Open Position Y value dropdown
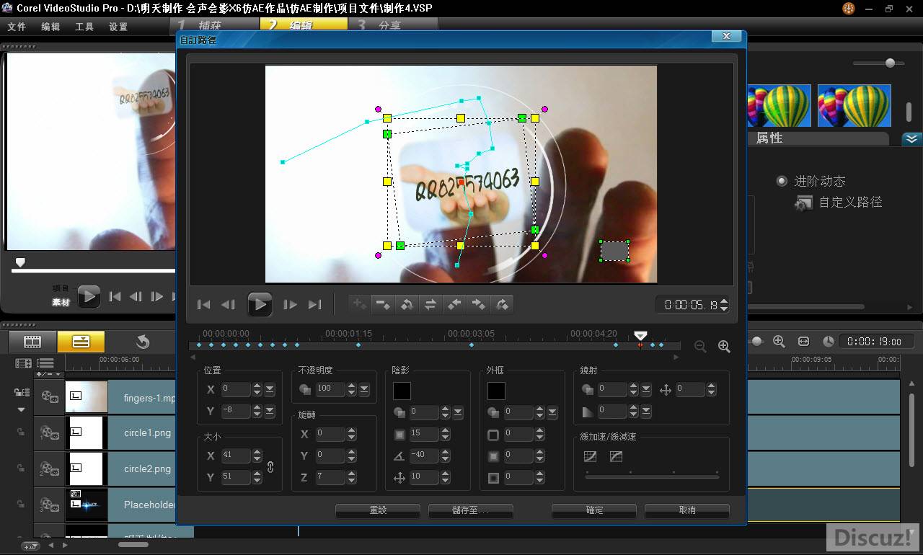The image size is (923, 555). (x=270, y=411)
